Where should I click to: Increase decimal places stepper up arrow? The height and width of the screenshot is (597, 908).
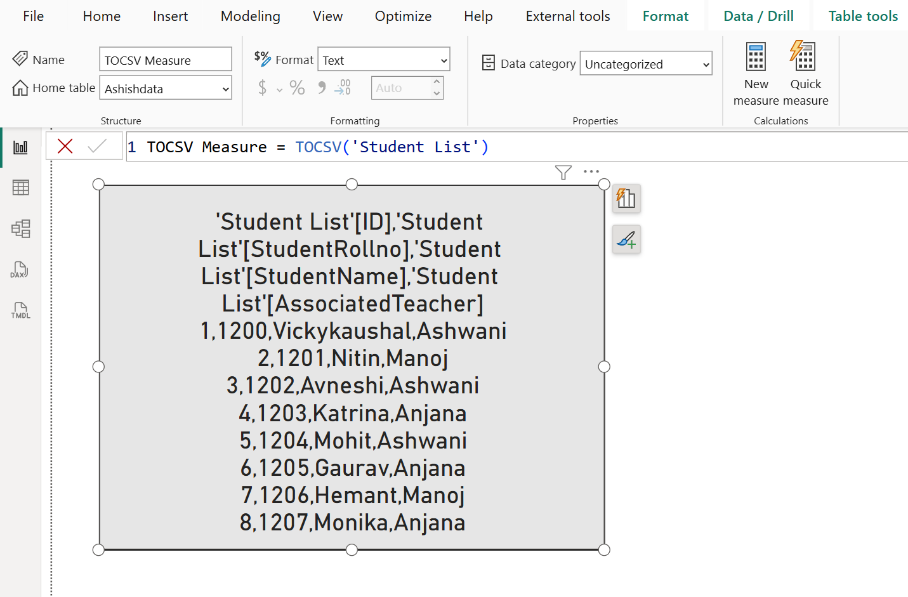coord(437,82)
